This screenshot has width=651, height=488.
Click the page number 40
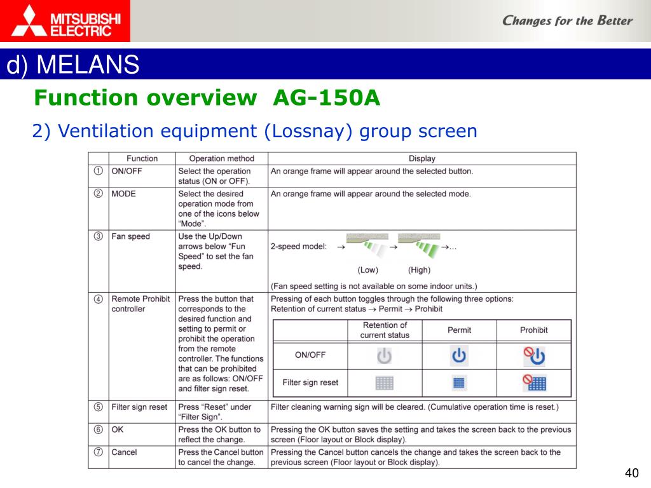click(631, 473)
